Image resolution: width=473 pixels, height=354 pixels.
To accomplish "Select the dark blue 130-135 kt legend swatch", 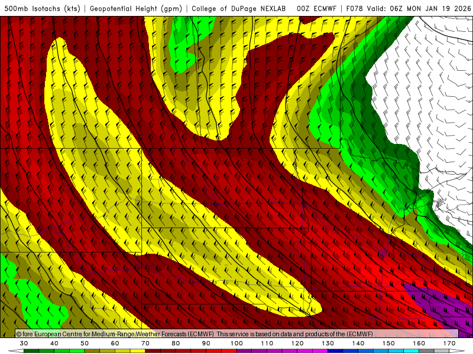I will tap(335, 350).
